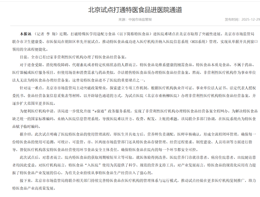Click the quoted text "e窗通" 政务服务系统

pyautogui.click(x=111, y=111)
